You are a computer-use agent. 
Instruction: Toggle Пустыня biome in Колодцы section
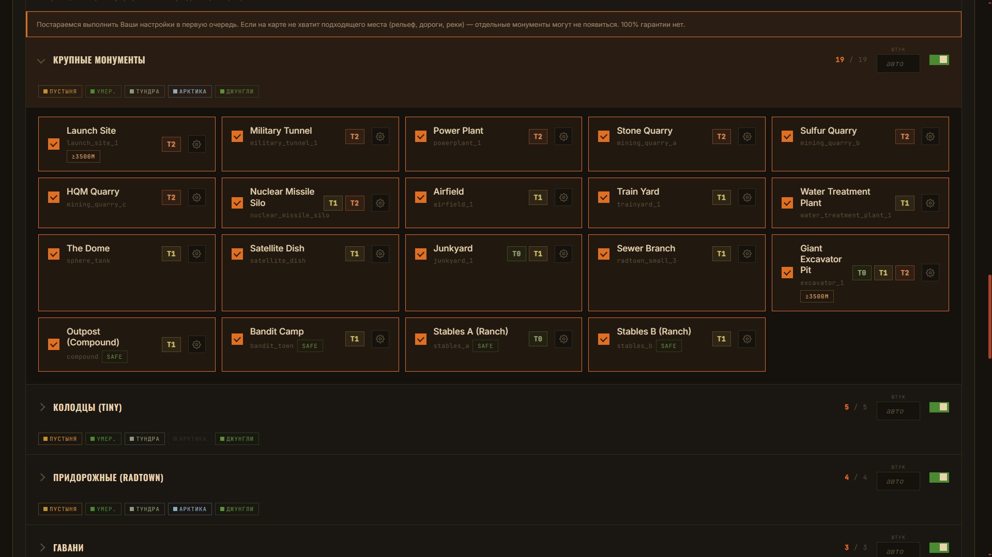[60, 439]
